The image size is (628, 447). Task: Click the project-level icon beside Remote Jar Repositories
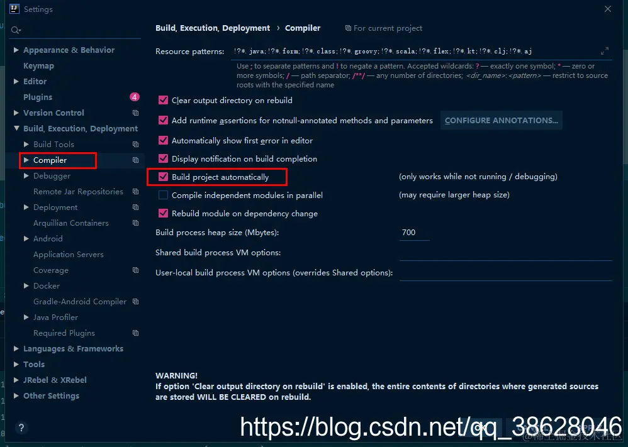click(136, 191)
